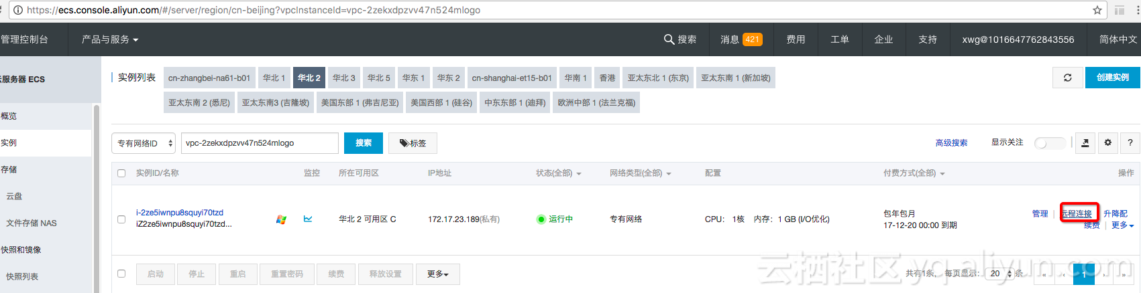
Task: Select the 亚太东南 1 (新加坡) region tab
Action: (736, 78)
